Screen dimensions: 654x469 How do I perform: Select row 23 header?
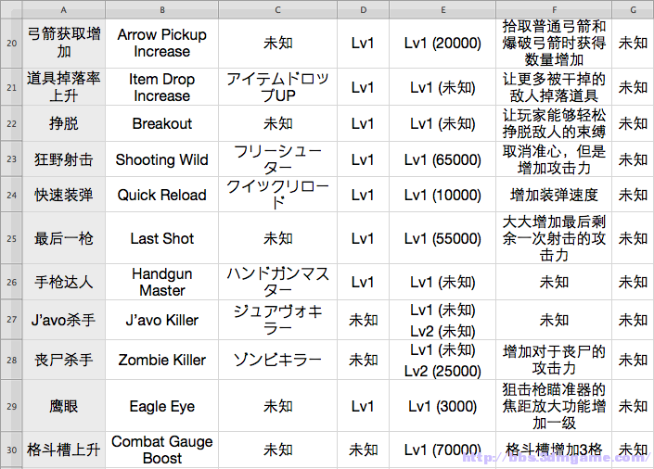11,159
